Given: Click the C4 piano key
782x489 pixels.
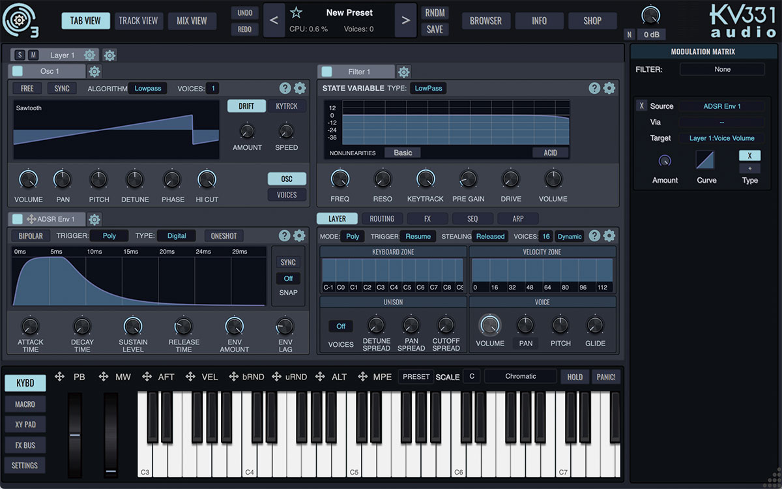Looking at the screenshot, I should tap(250, 456).
